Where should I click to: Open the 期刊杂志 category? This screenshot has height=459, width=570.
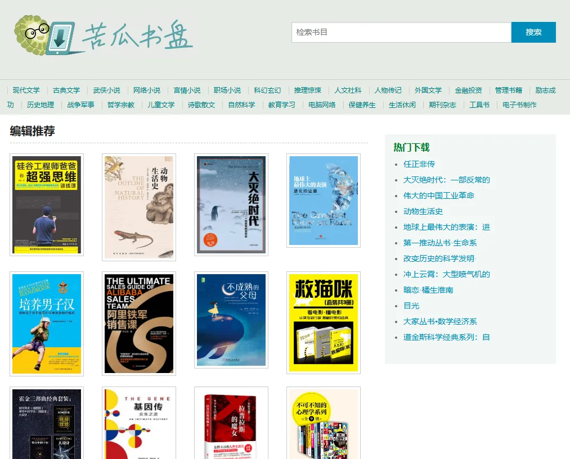click(442, 105)
